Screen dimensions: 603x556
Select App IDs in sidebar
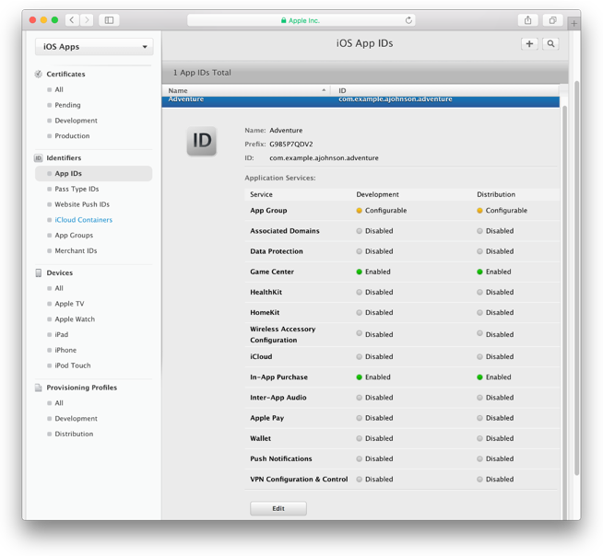point(93,174)
